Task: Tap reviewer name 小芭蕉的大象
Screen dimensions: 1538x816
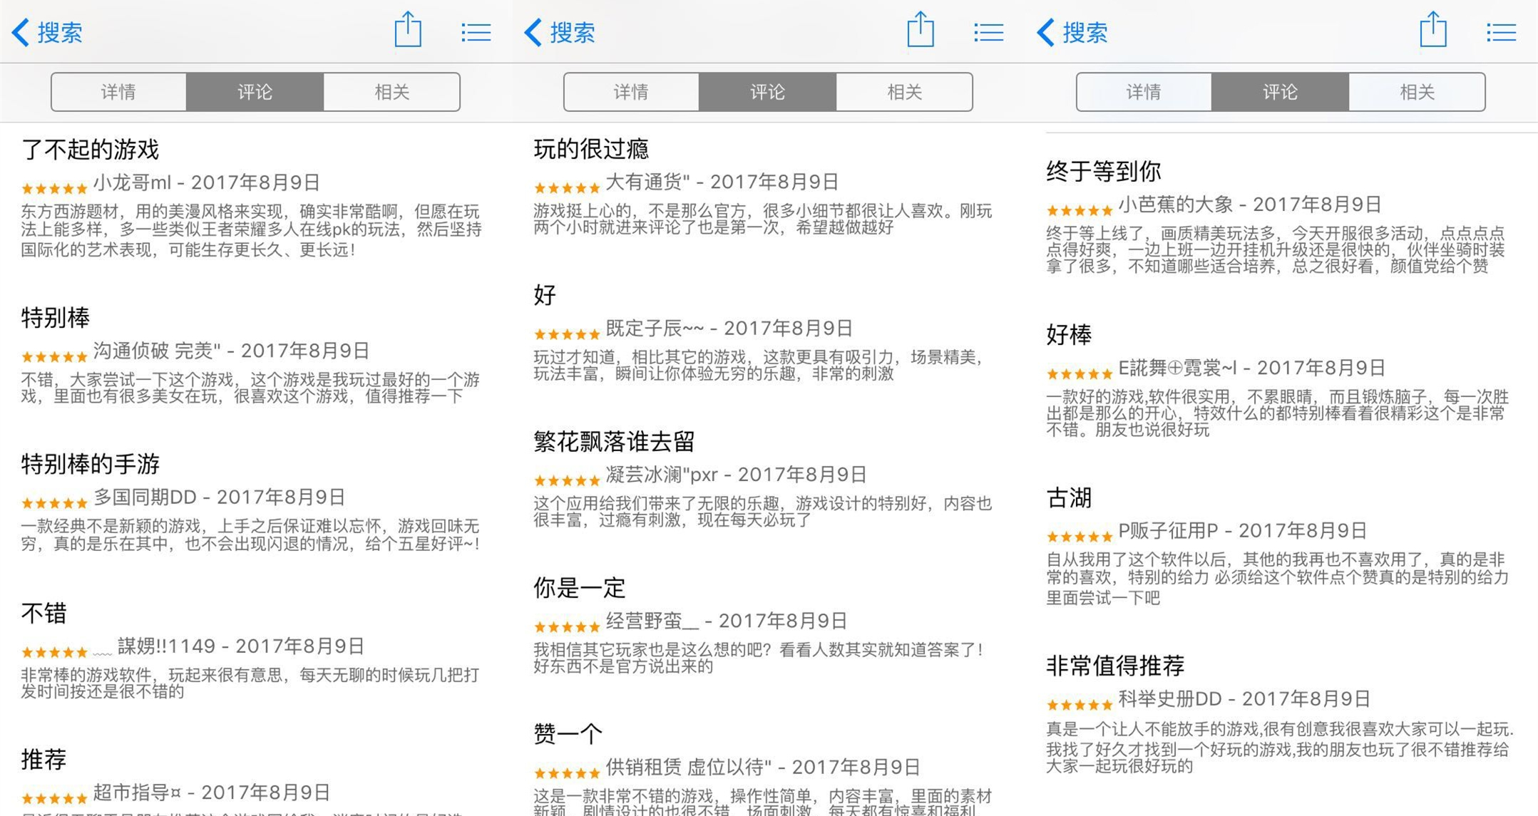Action: click(1175, 205)
